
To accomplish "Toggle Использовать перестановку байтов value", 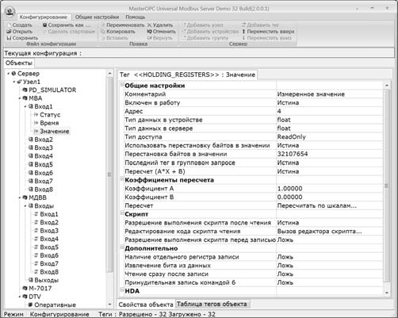I will 329,145.
